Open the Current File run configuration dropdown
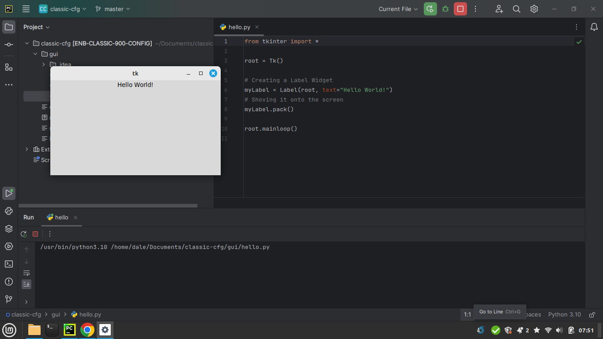Screen dimensions: 603x339 click(x=397, y=8)
